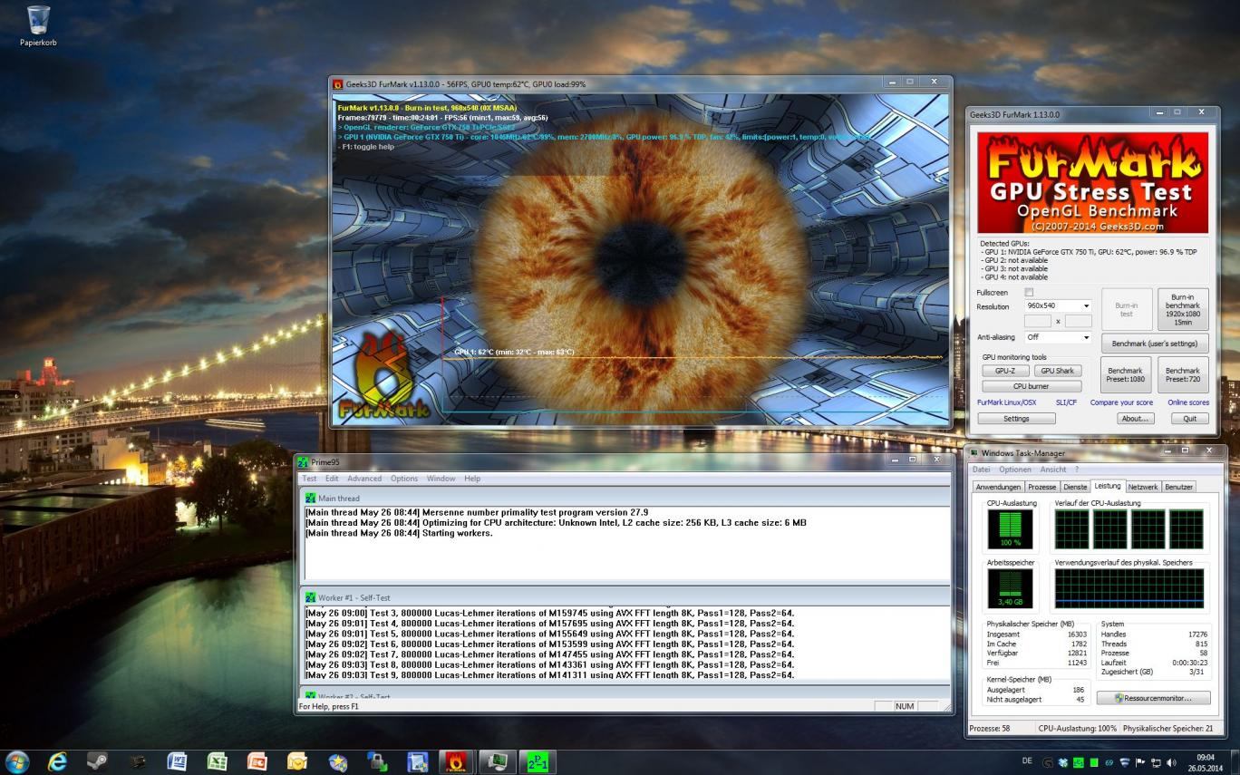Click the About... button in FurMark
The height and width of the screenshot is (775, 1240).
[1135, 419]
